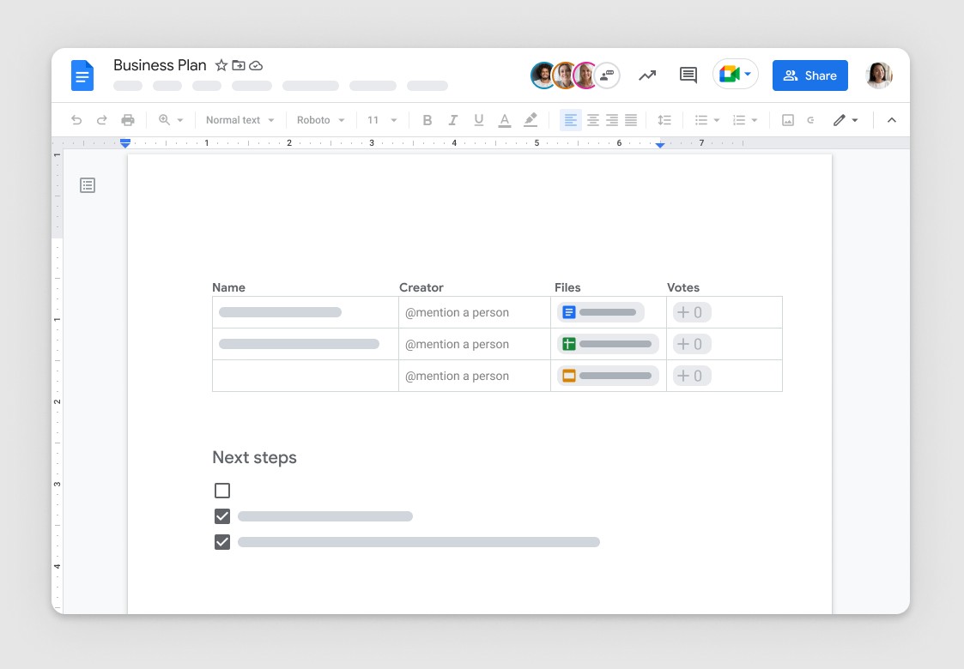Open the first placeholder menu bar item
Viewport: 964px width, 669px height.
[x=128, y=86]
